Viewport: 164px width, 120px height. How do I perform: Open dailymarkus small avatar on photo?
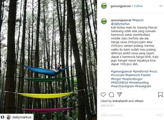[x=8, y=117]
